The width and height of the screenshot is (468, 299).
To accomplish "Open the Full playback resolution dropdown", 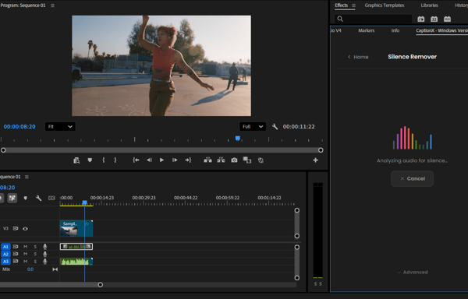I will [x=253, y=127].
